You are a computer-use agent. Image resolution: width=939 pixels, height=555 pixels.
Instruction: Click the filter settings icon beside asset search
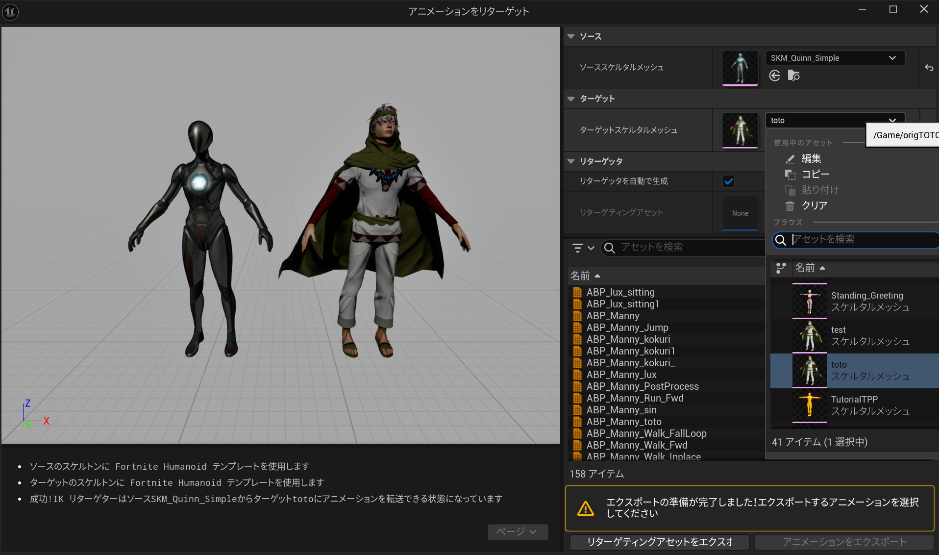[x=583, y=248]
